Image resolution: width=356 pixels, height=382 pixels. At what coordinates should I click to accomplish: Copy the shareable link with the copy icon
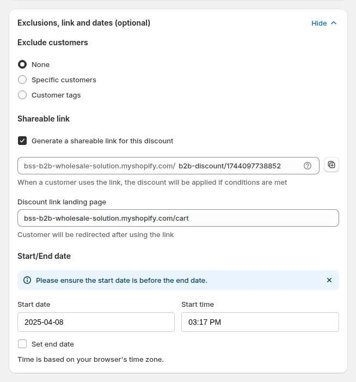tap(331, 165)
